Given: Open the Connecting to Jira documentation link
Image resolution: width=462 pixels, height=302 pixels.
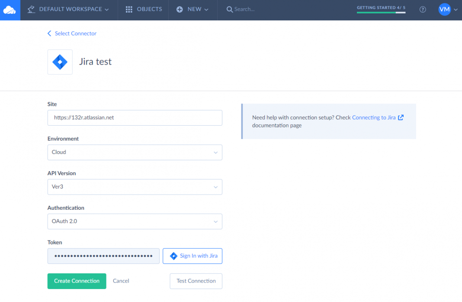Looking at the screenshot, I should pos(375,117).
